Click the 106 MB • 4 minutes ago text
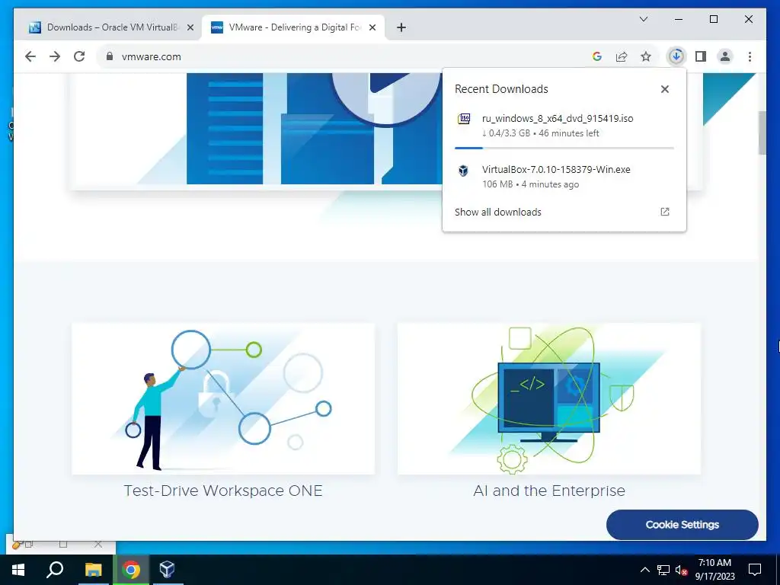 pyautogui.click(x=530, y=184)
